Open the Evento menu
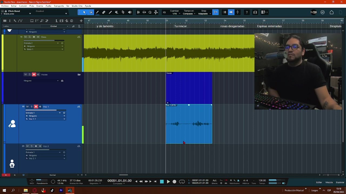The width and height of the screenshot is (346, 194). (40, 6)
